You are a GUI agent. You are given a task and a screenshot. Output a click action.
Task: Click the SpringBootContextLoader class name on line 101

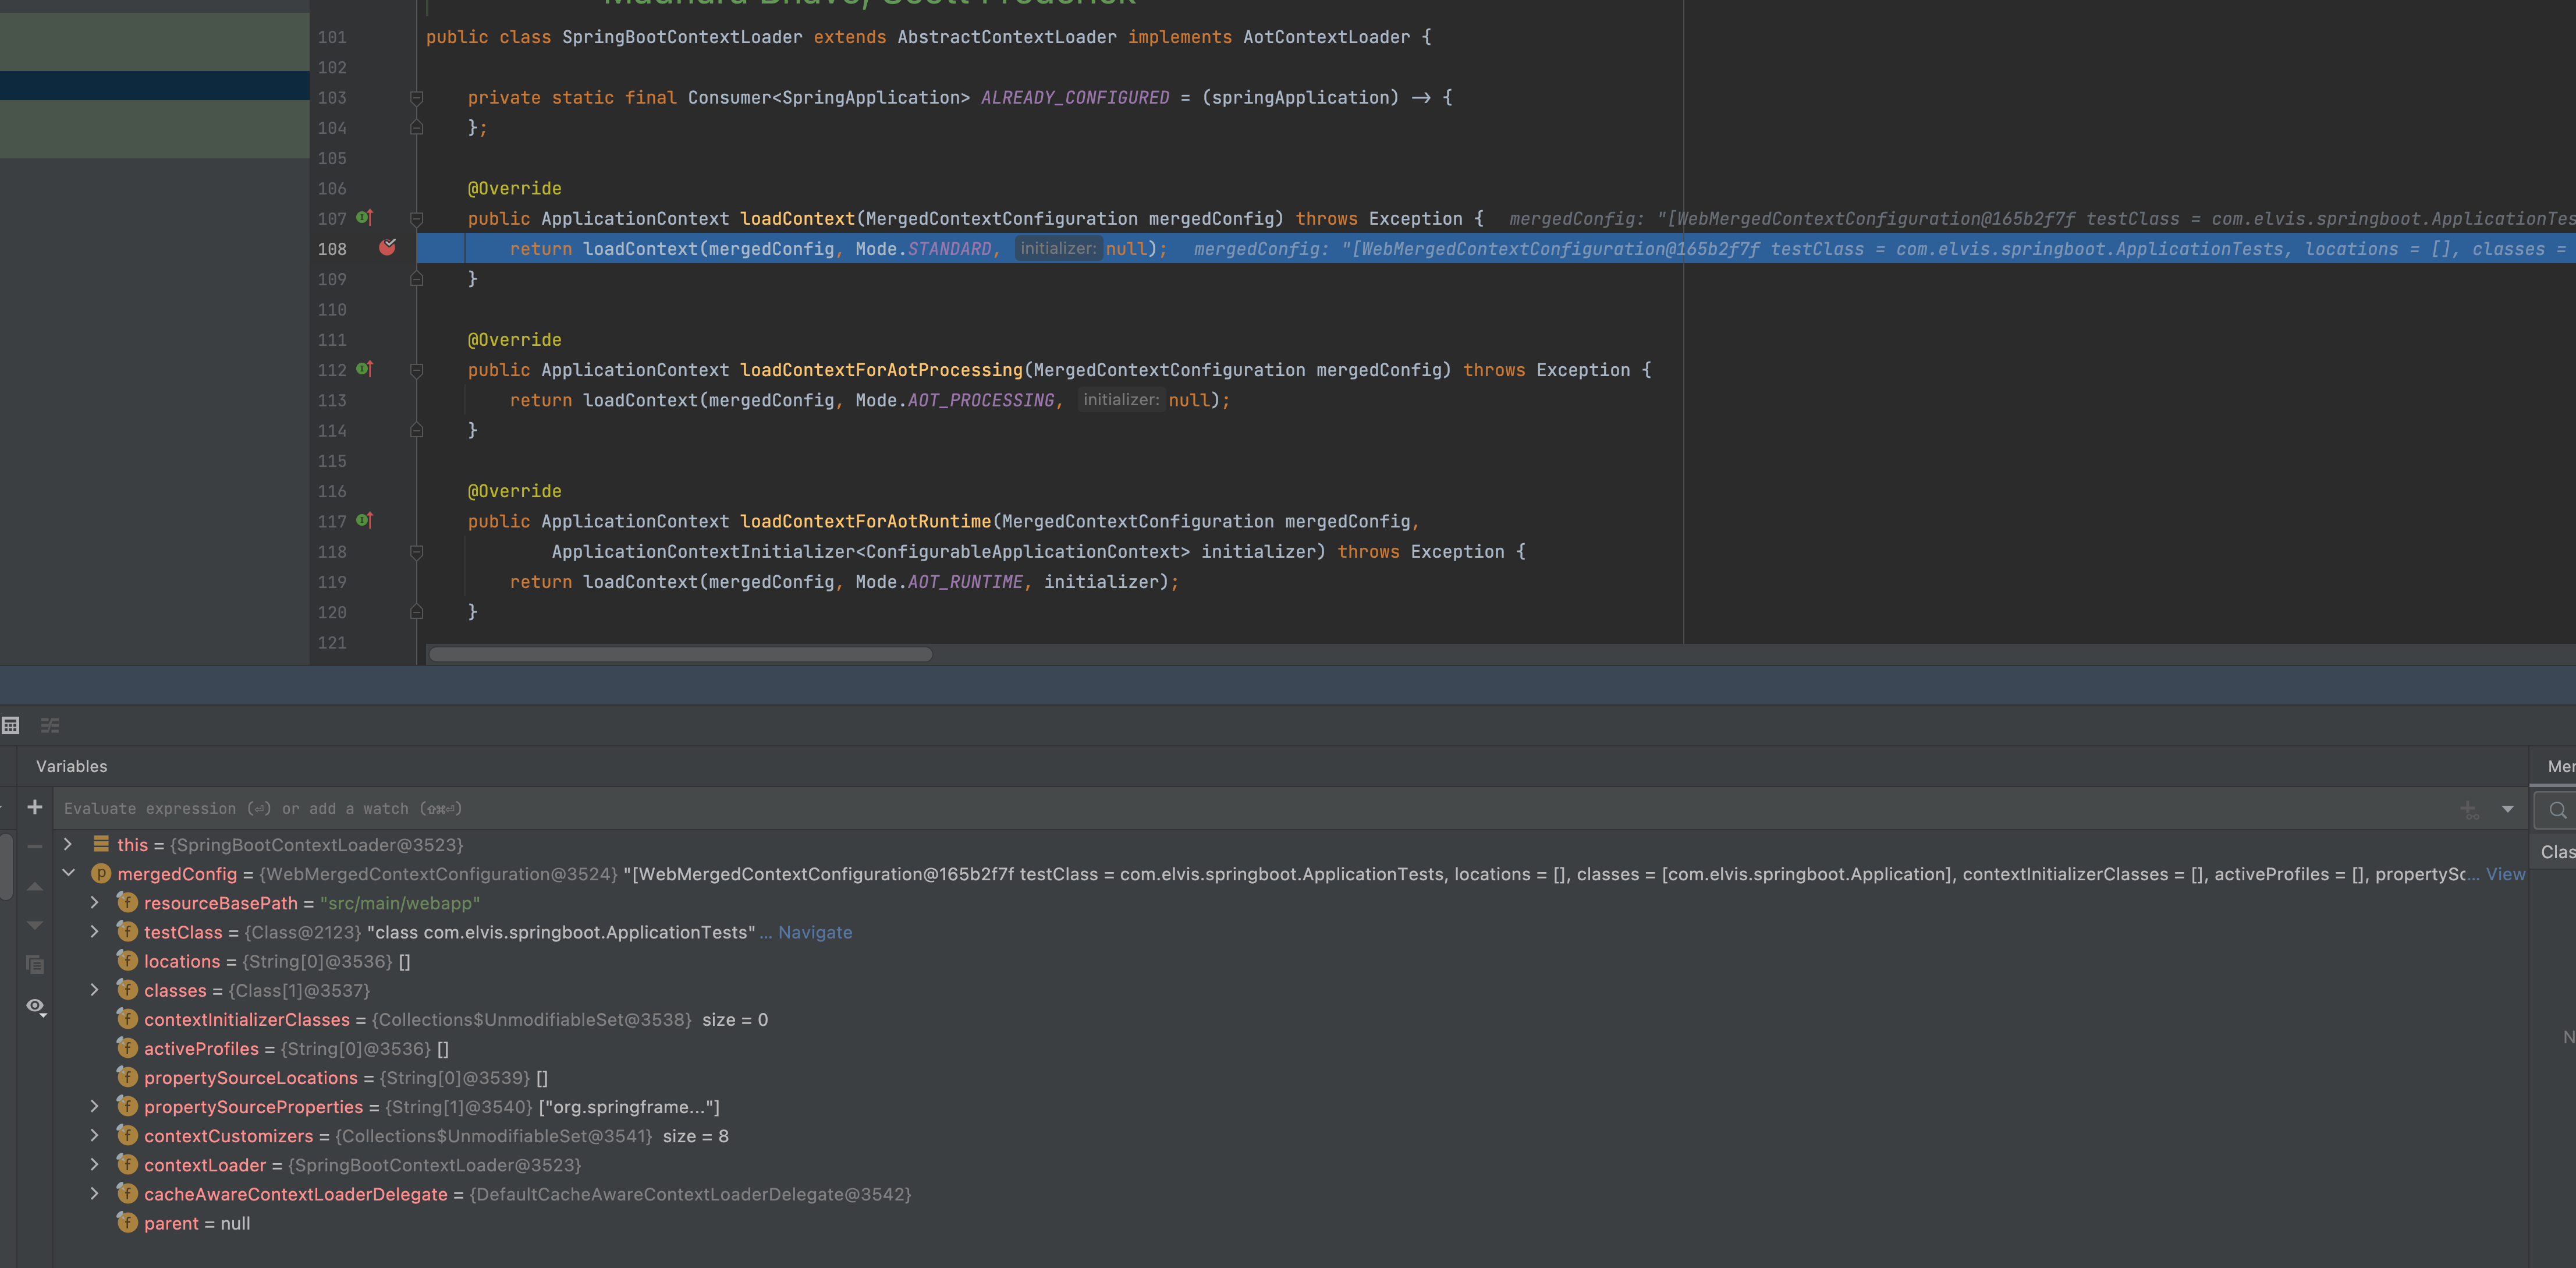click(682, 37)
